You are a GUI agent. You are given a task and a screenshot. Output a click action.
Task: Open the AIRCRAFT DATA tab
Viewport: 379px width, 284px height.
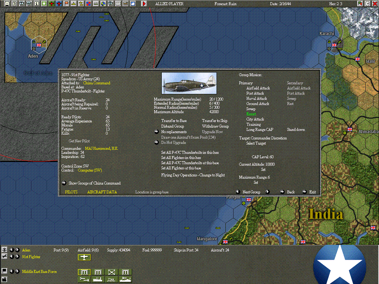[x=102, y=192]
